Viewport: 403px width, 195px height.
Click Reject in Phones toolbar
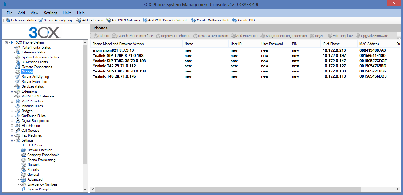pos(317,36)
